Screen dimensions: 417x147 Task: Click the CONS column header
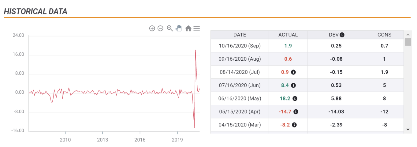pos(384,35)
